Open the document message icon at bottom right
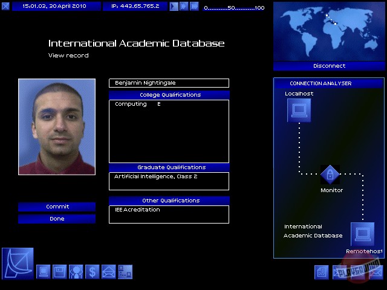Viewport: 387px width, 290px height. click(x=322, y=272)
